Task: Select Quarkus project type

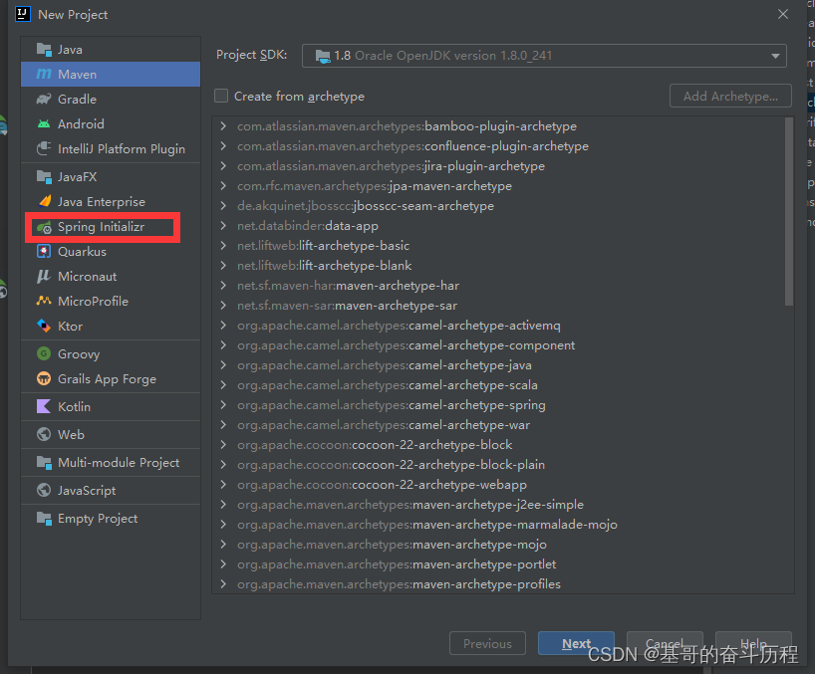Action: click(x=111, y=251)
